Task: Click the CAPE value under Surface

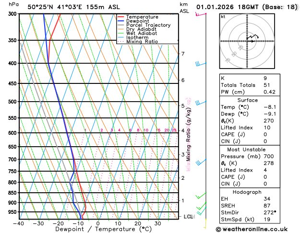Action: point(265,135)
